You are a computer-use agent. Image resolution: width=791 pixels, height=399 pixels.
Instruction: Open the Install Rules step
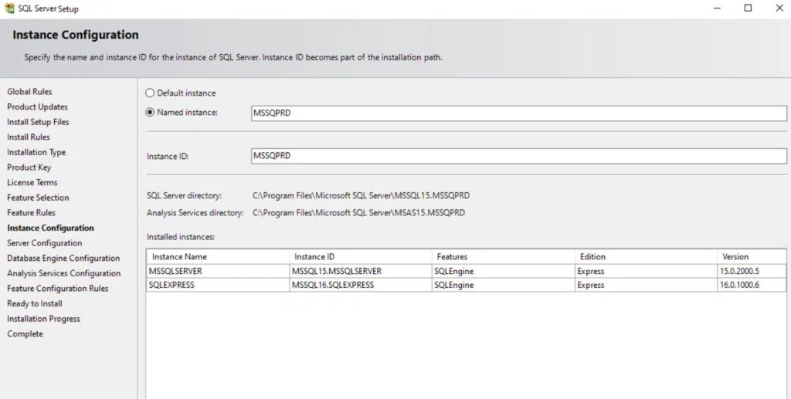click(29, 137)
